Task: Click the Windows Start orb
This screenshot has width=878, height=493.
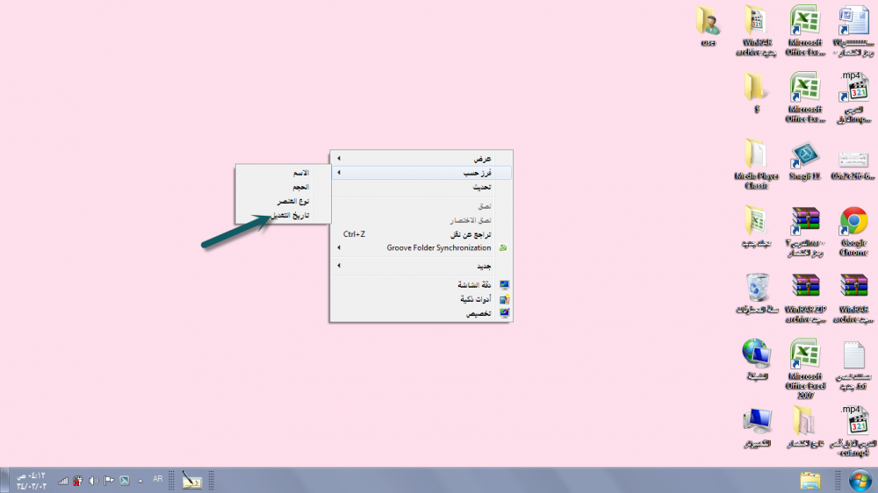Action: coord(858,480)
